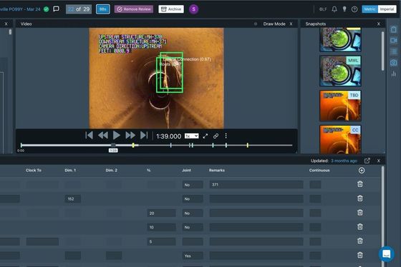Image resolution: width=401 pixels, height=267 pixels.
Task: Archive this inspection
Action: [171, 9]
